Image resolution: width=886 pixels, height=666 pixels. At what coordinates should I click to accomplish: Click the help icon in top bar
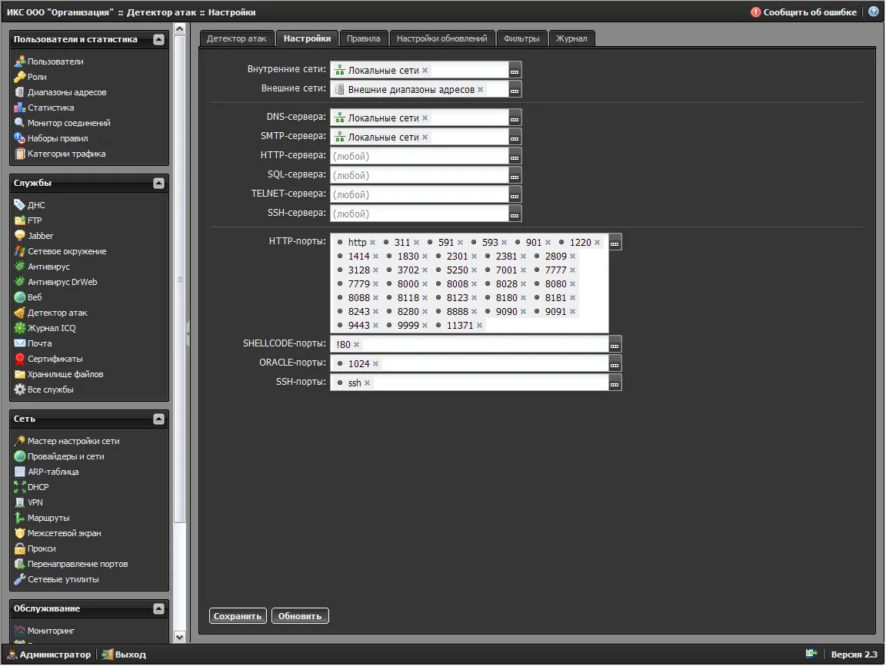874,12
